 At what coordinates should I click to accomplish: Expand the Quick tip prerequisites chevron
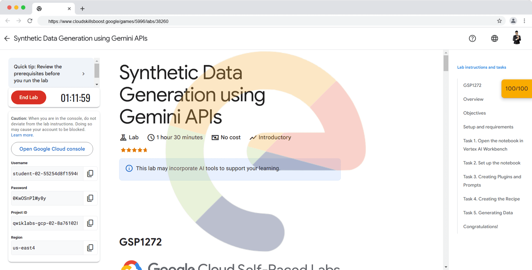pyautogui.click(x=83, y=74)
